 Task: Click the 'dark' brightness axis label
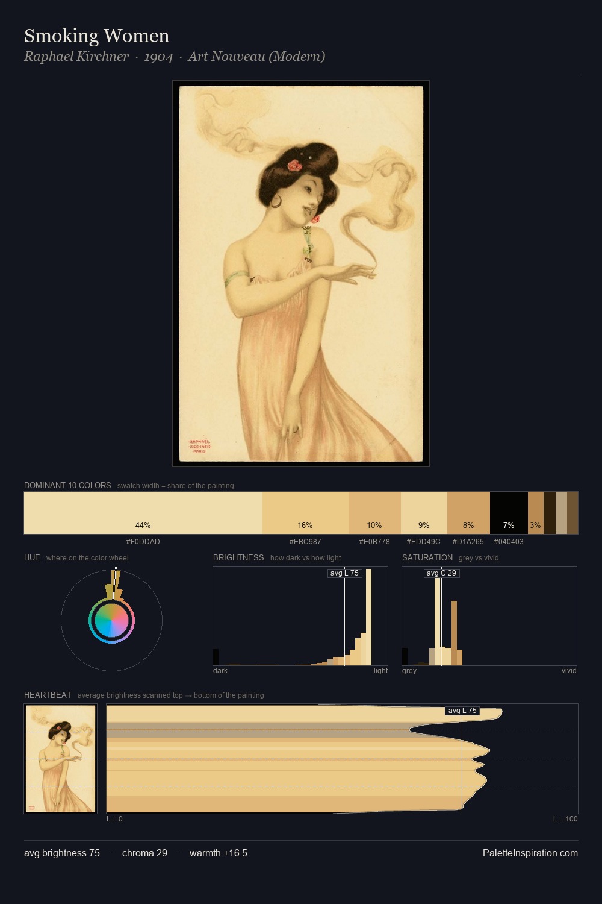(x=220, y=671)
